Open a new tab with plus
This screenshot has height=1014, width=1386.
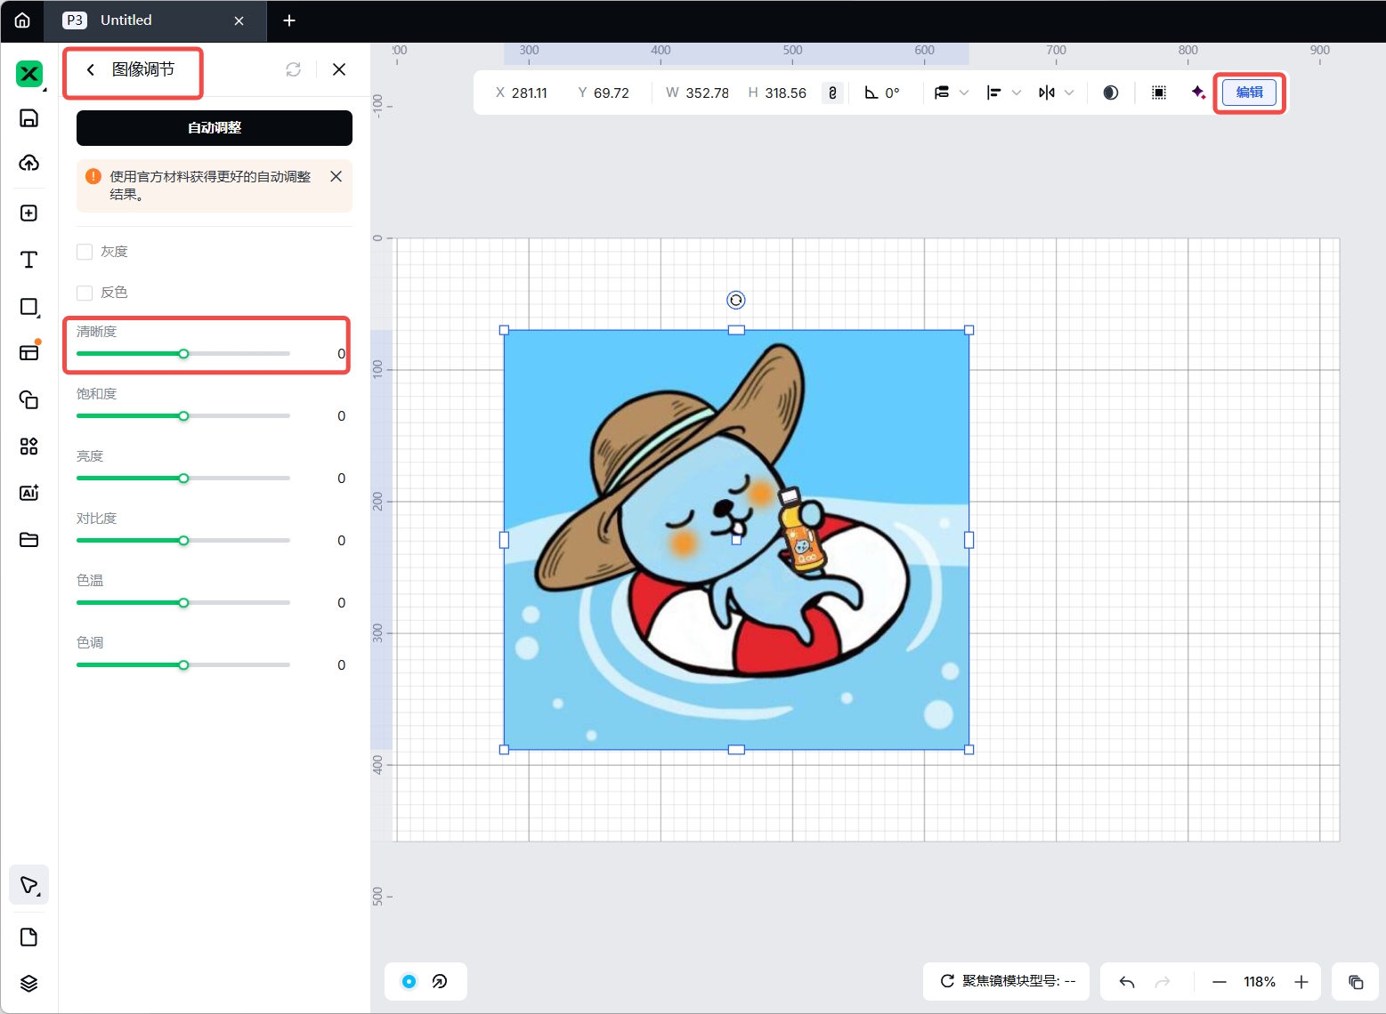(289, 20)
